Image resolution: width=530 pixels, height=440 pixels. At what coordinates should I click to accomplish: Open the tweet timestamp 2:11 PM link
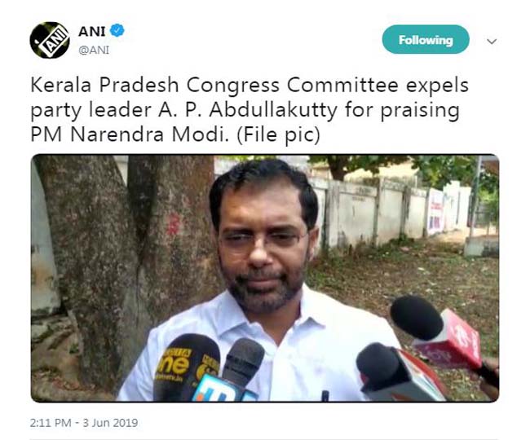(50, 423)
